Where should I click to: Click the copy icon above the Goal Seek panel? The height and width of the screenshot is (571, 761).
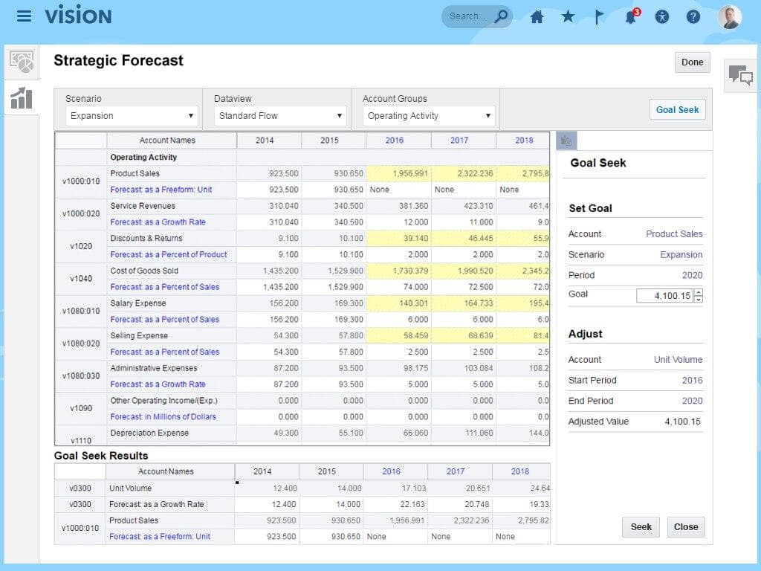[x=568, y=141]
